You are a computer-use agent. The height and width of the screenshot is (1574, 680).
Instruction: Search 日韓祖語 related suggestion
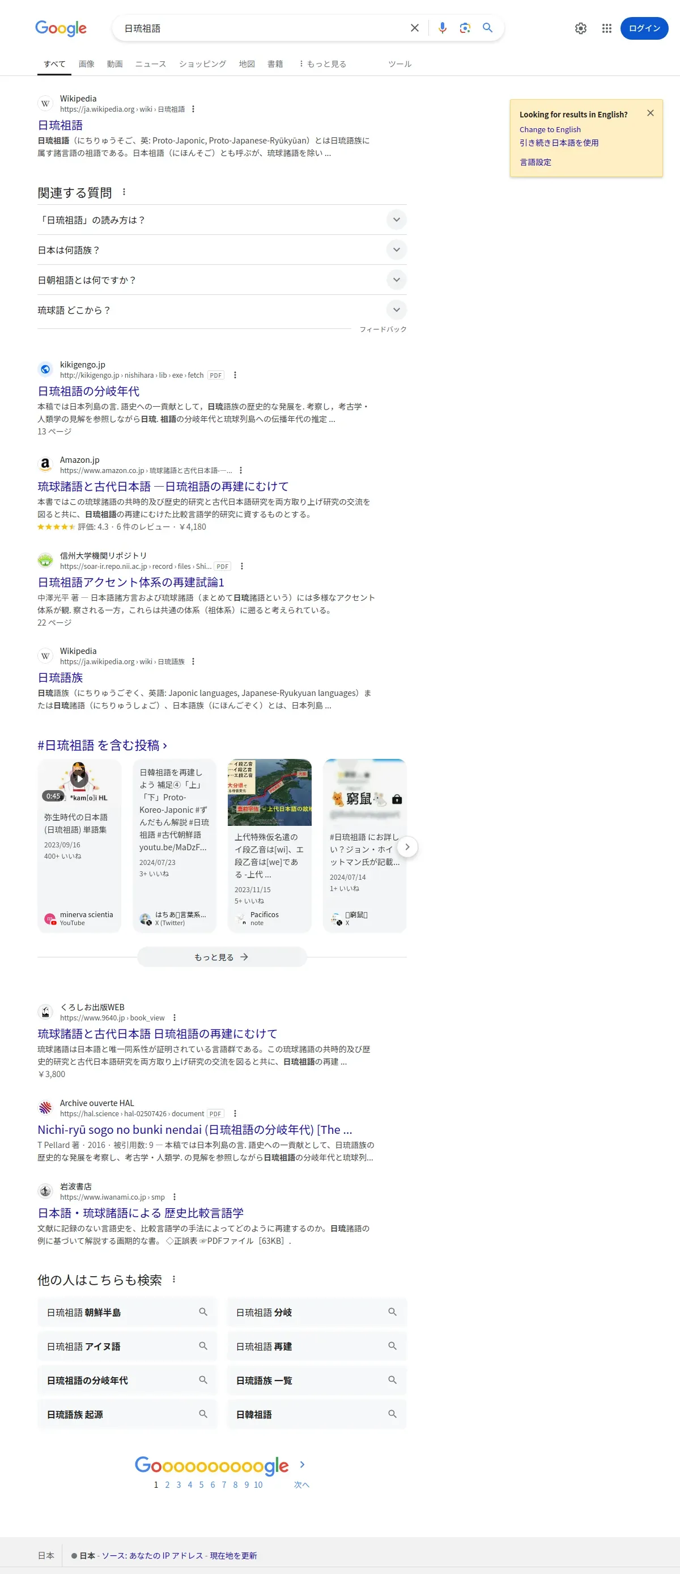[x=316, y=1414]
